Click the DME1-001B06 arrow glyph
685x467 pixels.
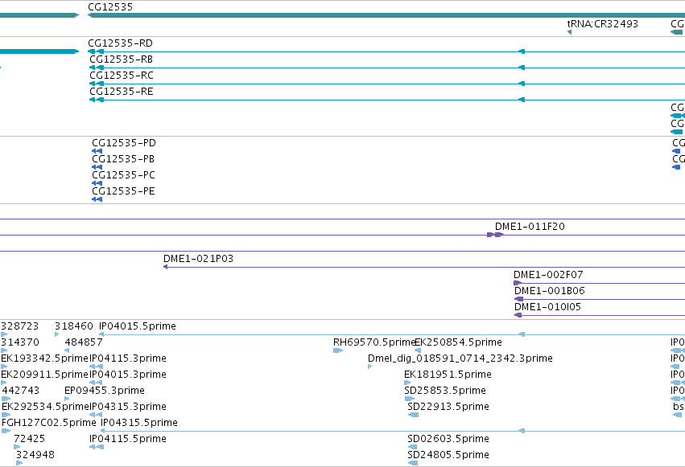click(518, 299)
